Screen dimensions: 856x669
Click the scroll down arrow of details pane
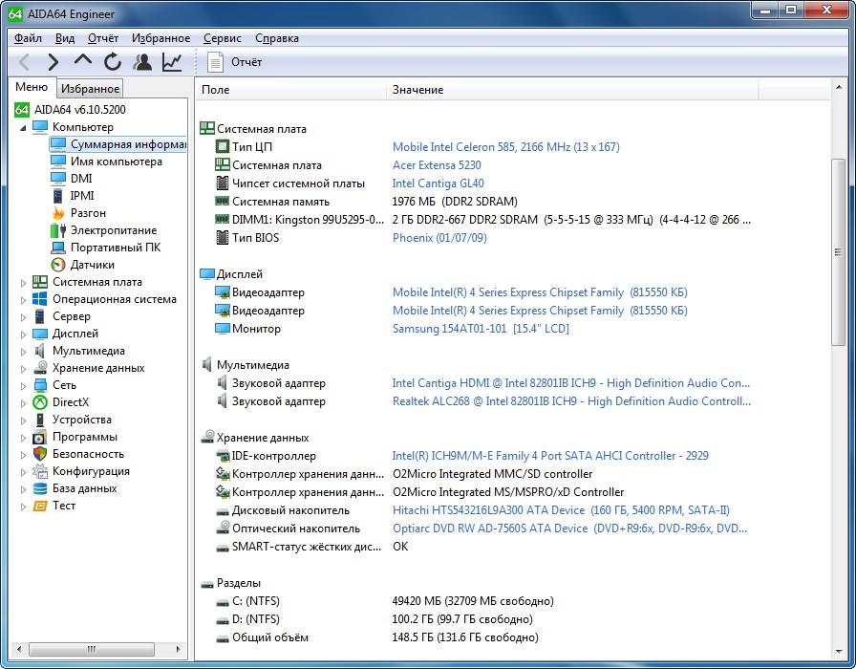click(838, 651)
